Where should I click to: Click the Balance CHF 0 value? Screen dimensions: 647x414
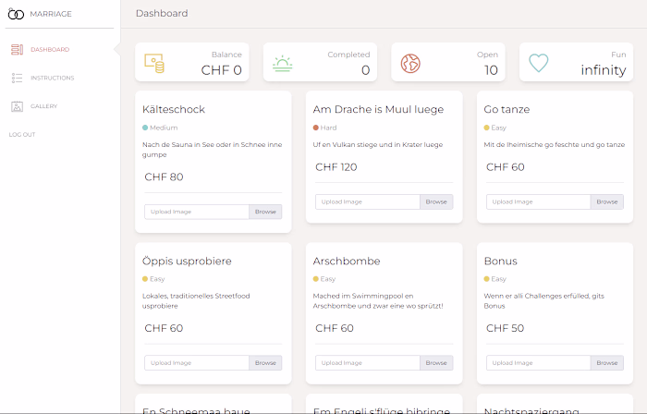pyautogui.click(x=221, y=70)
